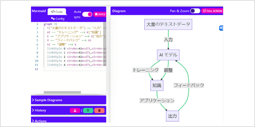Viewport: 255px width, 127px height.
Task: Click the Mermaid logo text
Action: point(39,11)
